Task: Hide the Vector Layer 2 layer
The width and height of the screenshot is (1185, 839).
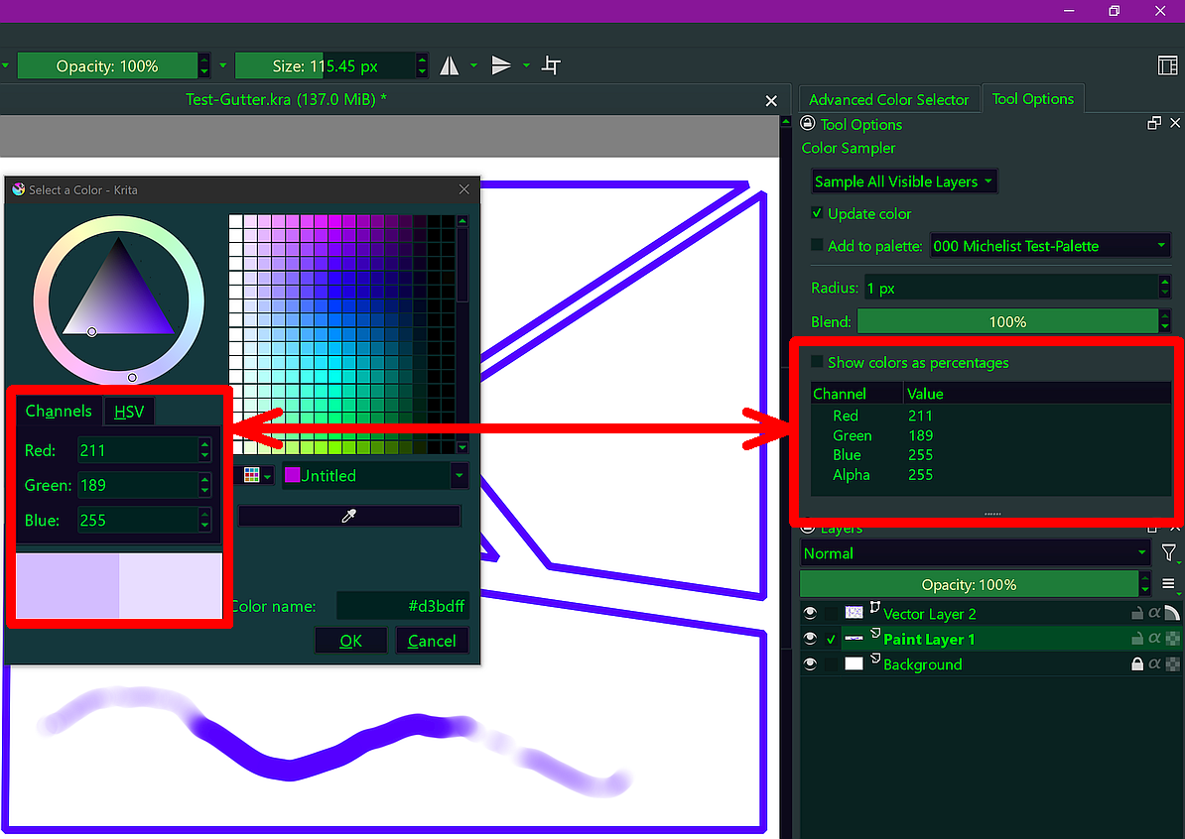Action: [810, 614]
